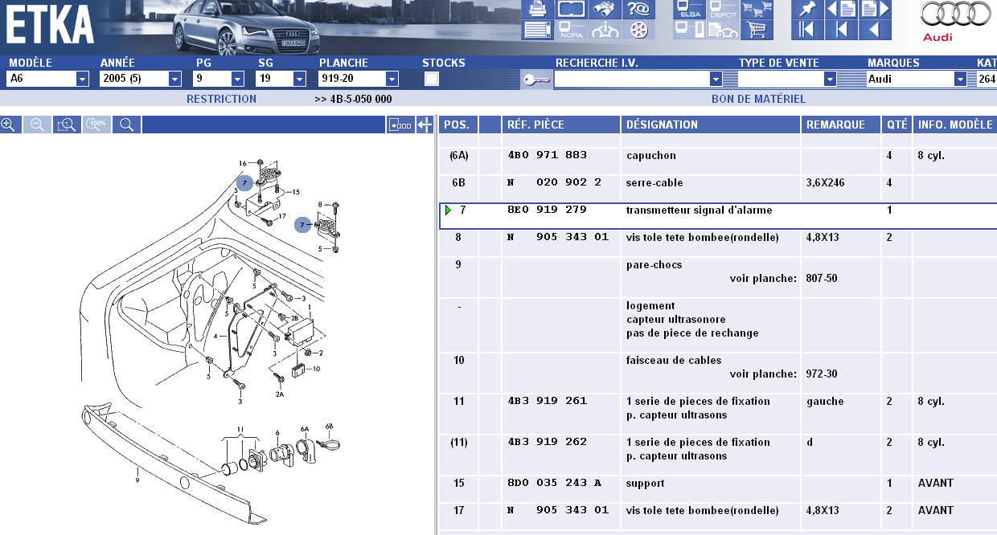Expand the Planche dropdown showing 919-20
997x535 pixels.
coord(392,79)
